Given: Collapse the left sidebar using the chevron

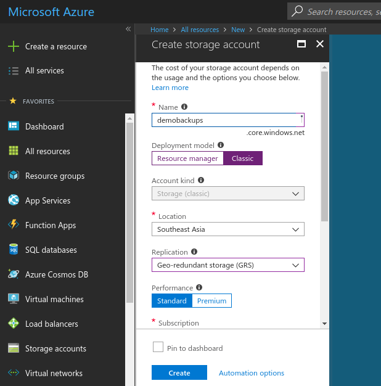Looking at the screenshot, I should coord(128,29).
